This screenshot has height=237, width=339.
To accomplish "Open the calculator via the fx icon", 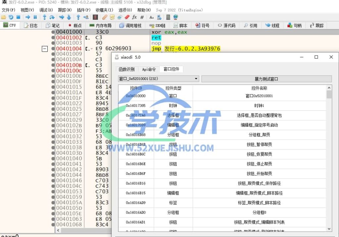I will click(135, 17).
